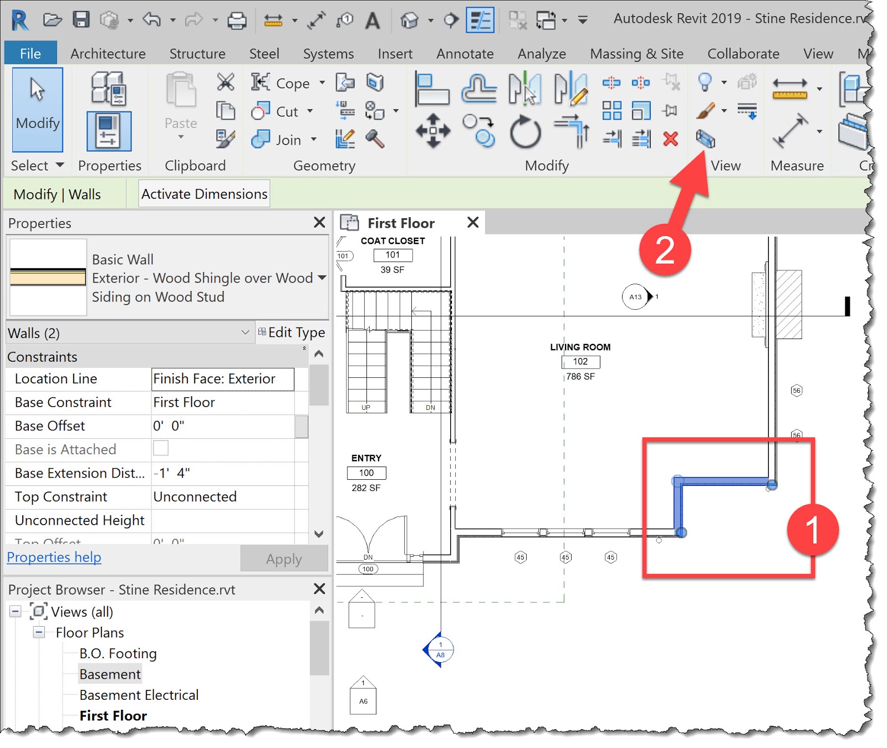887x748 pixels.
Task: Switch to the Collaborate ribbon tab
Action: coord(743,54)
